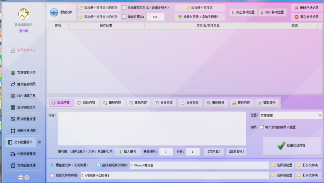Click the 内容 text area

152,129
